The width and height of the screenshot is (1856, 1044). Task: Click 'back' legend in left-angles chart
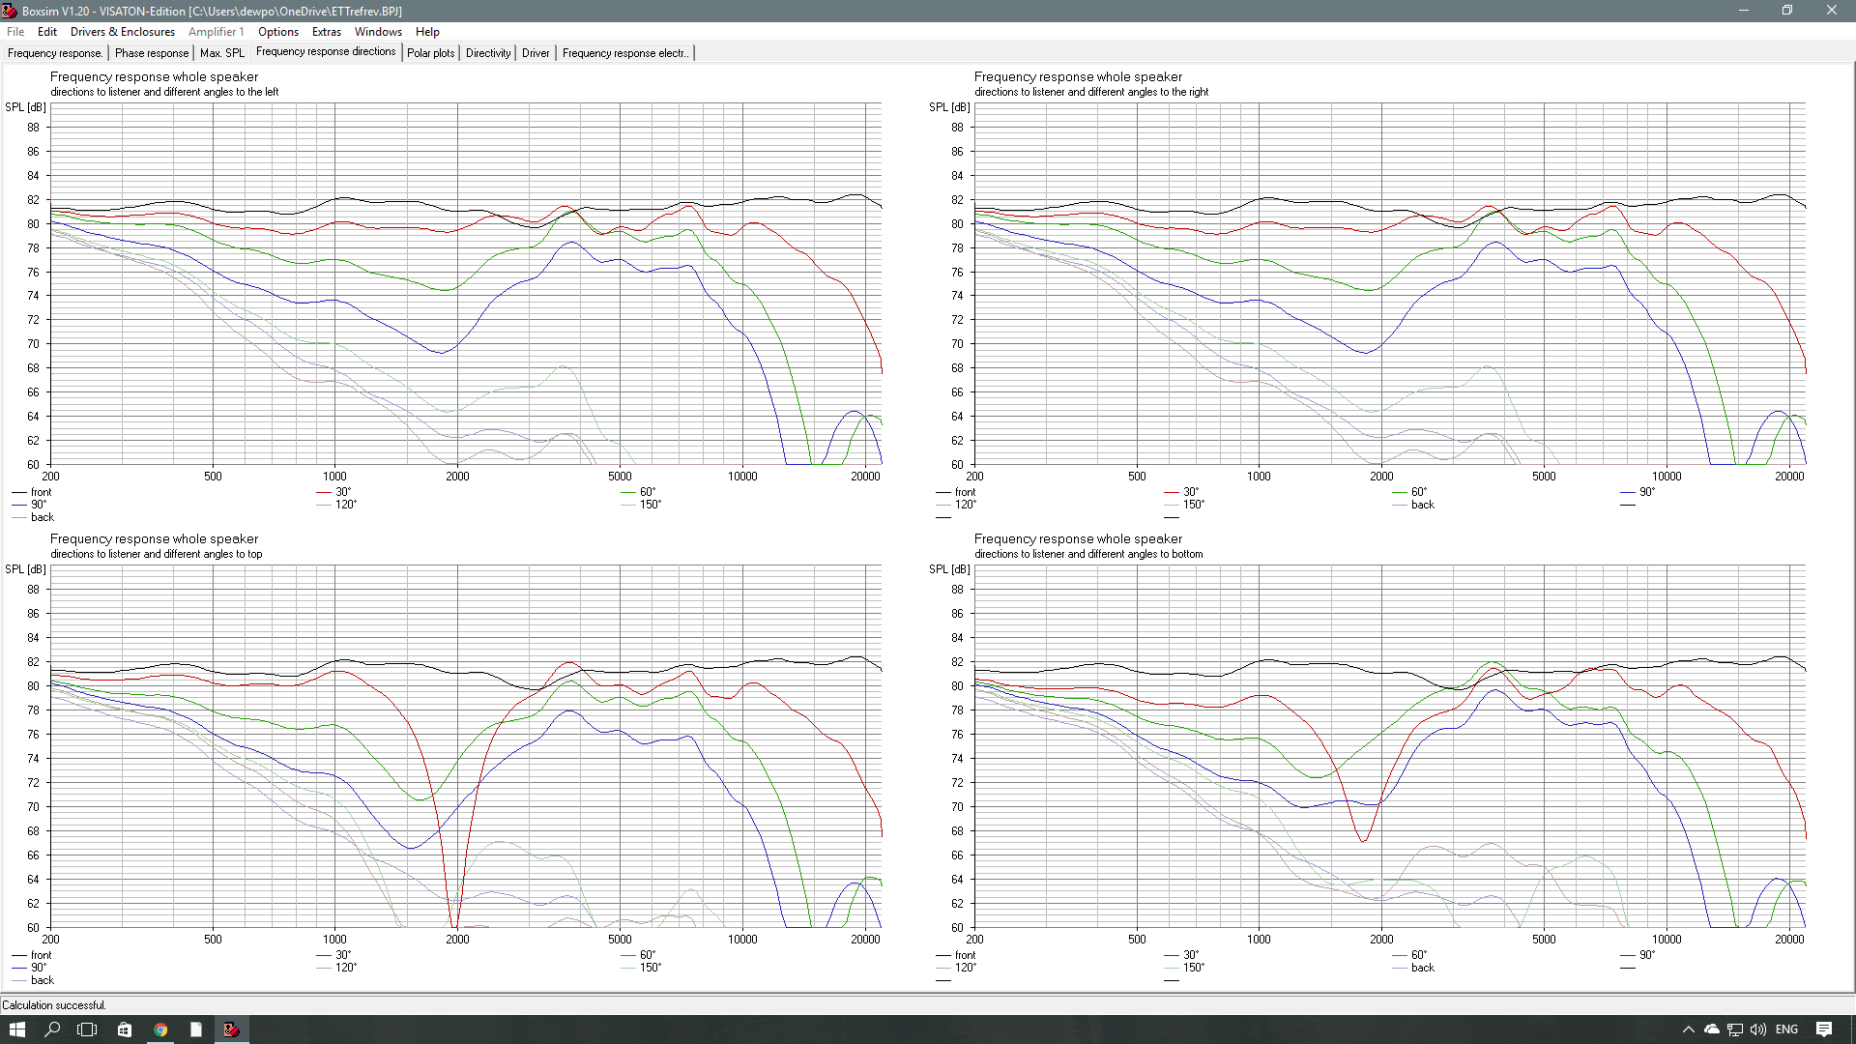(x=34, y=517)
